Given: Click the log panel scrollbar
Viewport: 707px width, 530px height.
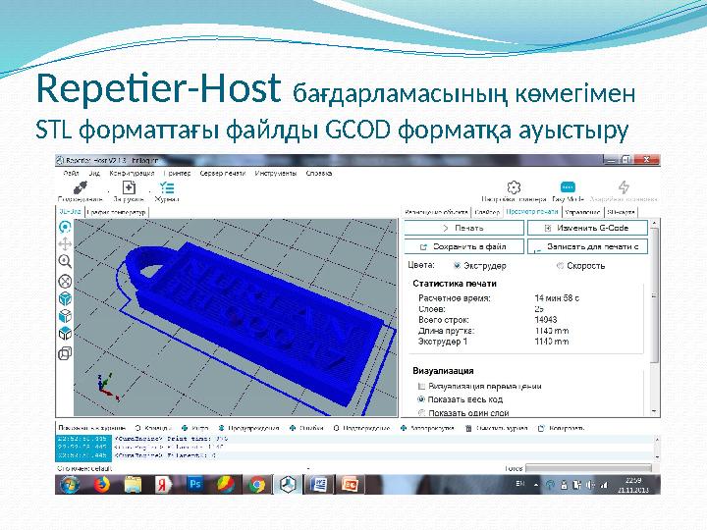Looking at the screenshot, I should (657, 448).
